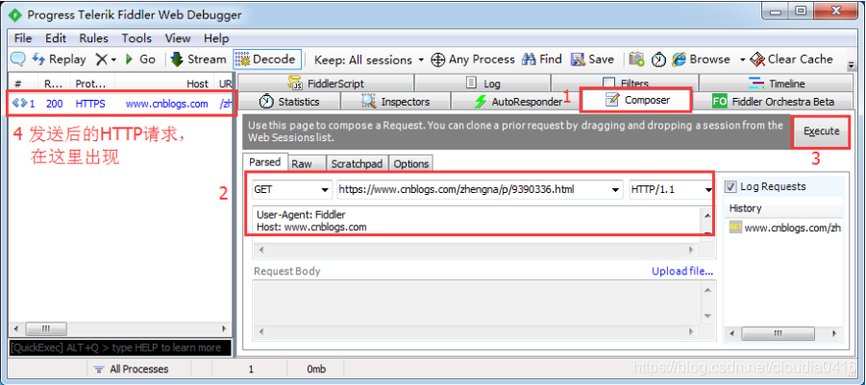Toggle the Log Requests checkbox

(x=730, y=187)
